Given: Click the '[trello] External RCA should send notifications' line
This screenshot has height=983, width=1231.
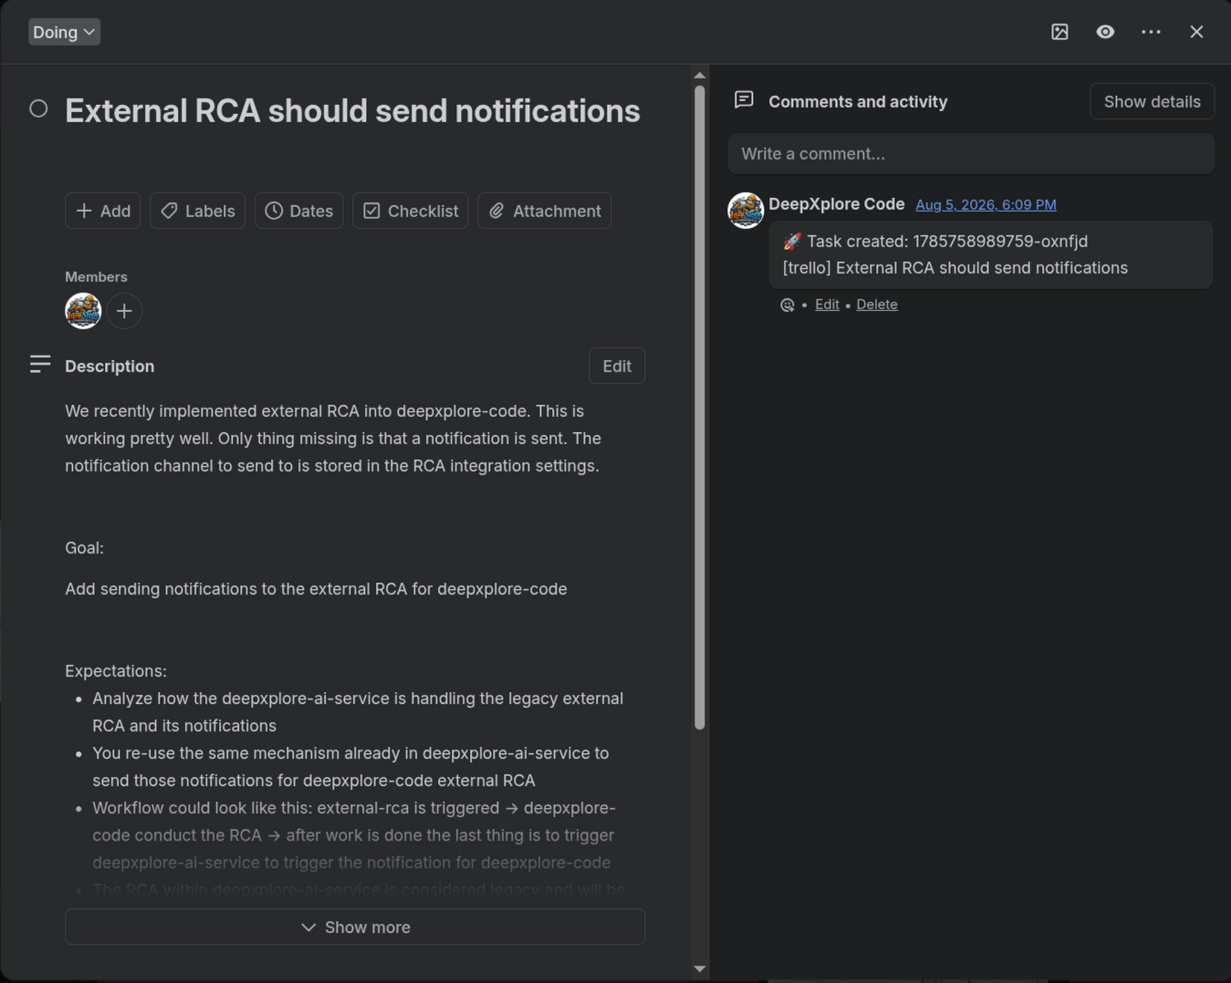Looking at the screenshot, I should tap(955, 268).
